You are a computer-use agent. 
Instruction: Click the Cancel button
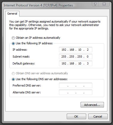coord(98,117)
